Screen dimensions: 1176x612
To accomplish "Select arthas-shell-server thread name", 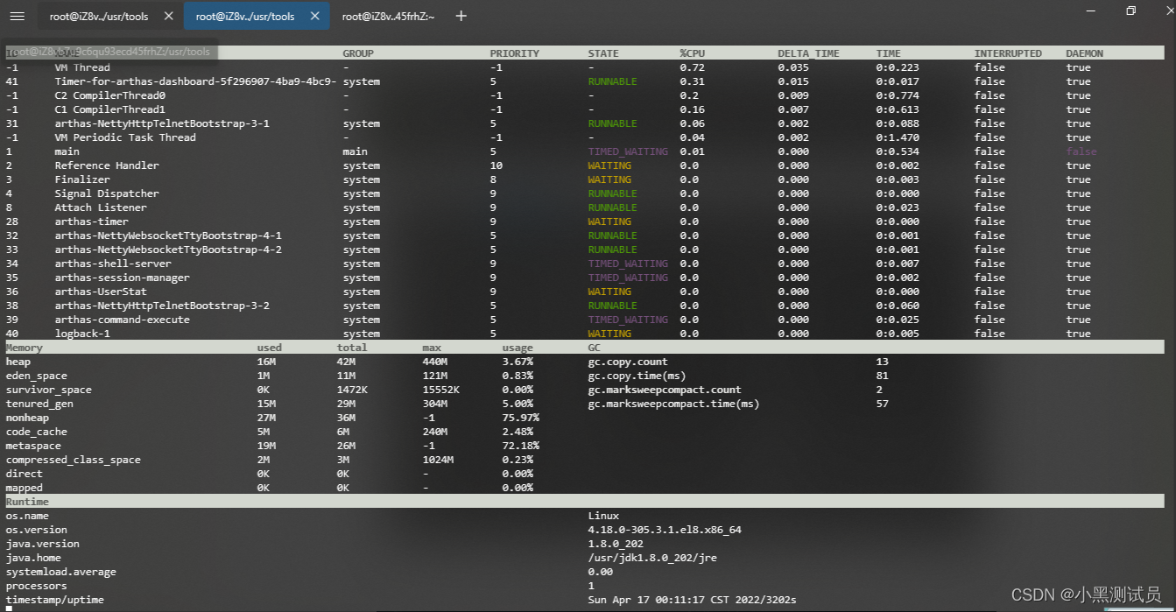I will 113,264.
